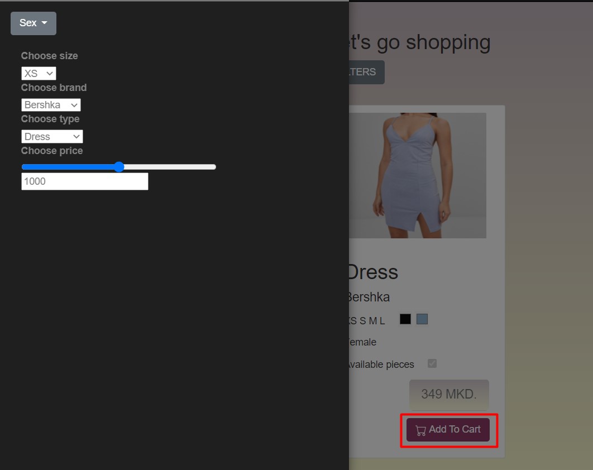Click the dress product photo
Image resolution: width=593 pixels, height=470 pixels.
click(424, 175)
